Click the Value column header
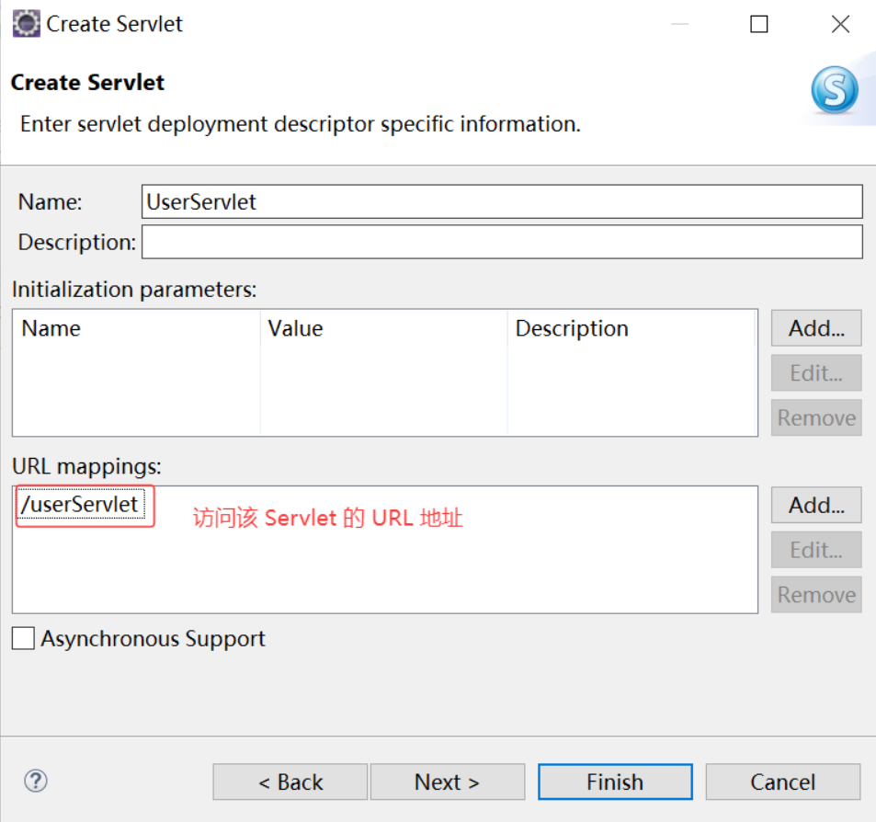This screenshot has height=822, width=876. click(384, 328)
